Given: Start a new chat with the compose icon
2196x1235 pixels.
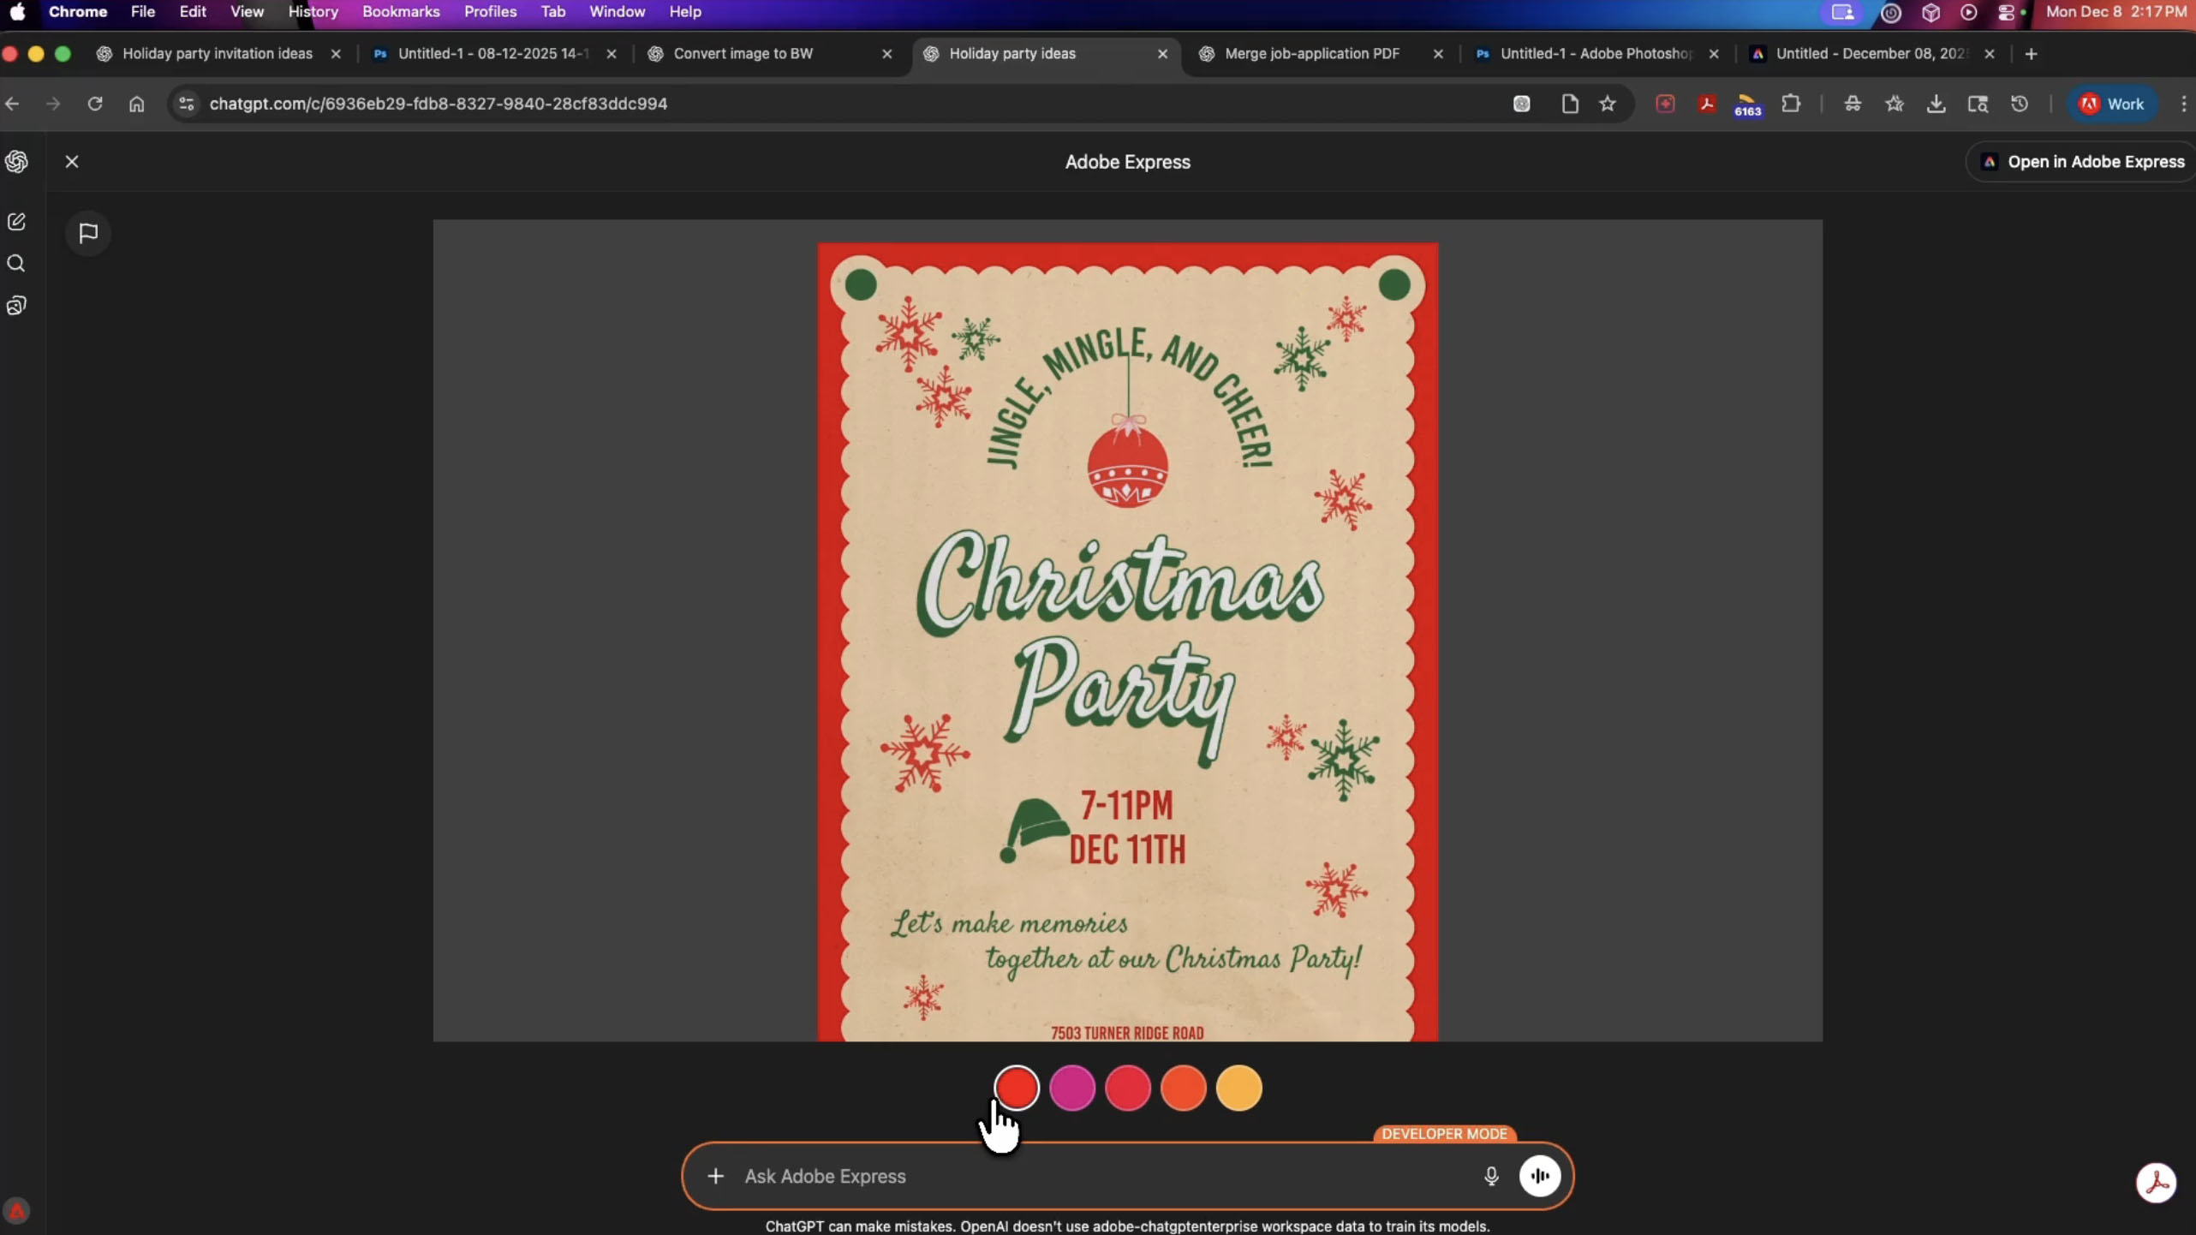Looking at the screenshot, I should click(x=17, y=221).
